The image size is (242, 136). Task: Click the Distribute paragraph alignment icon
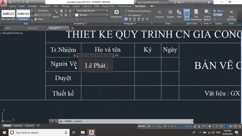147,19
